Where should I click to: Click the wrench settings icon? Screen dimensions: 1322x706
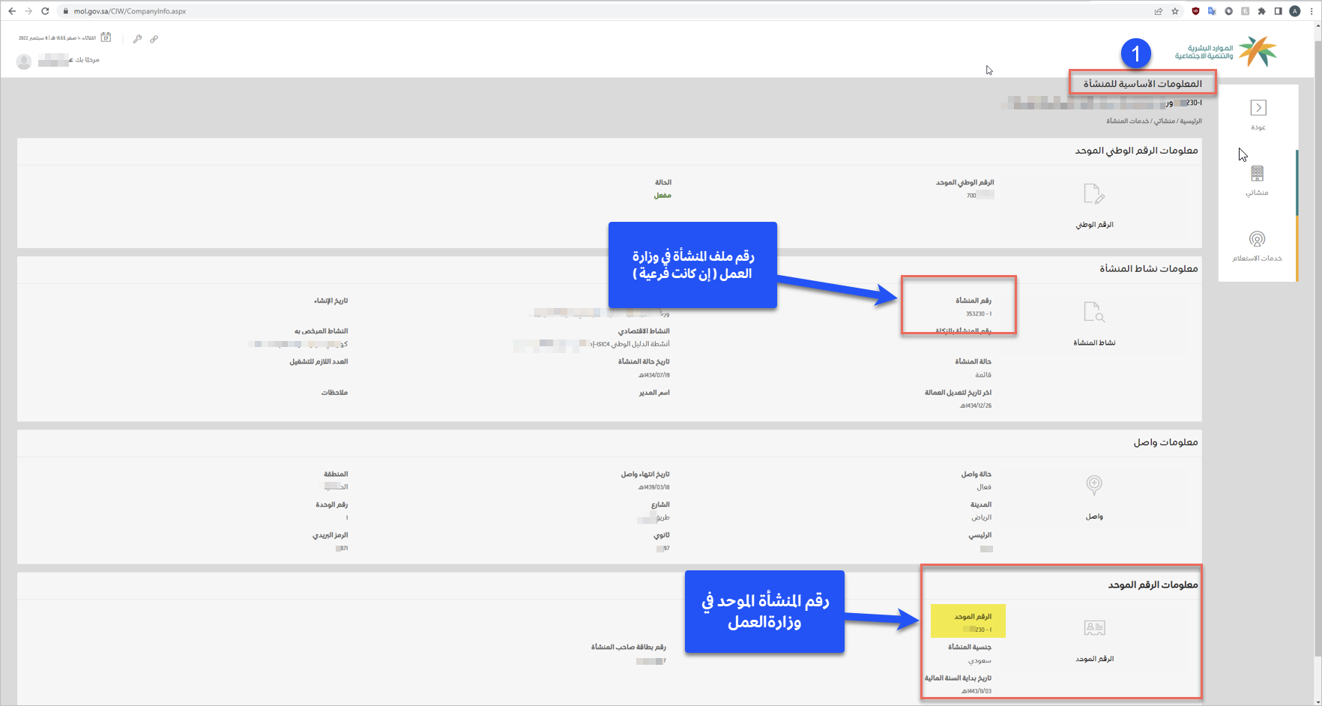pos(137,39)
